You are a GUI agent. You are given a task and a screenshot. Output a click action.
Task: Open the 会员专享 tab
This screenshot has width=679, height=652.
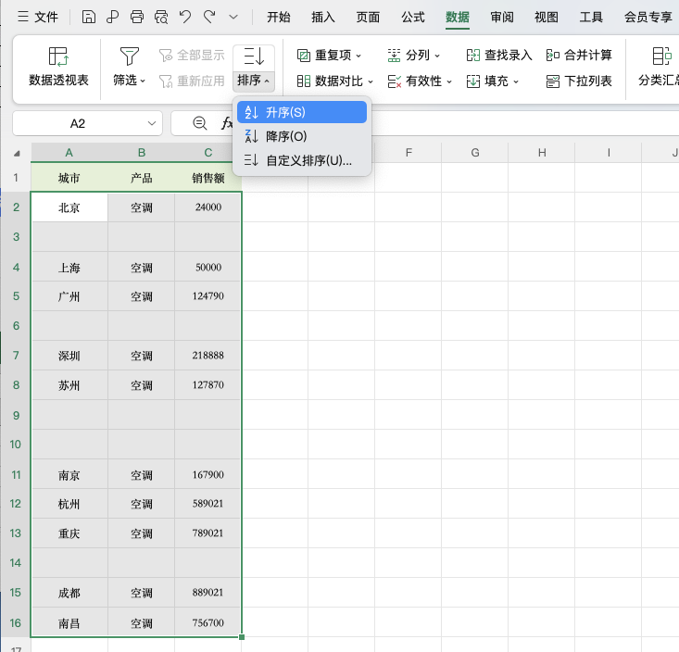[x=648, y=18]
